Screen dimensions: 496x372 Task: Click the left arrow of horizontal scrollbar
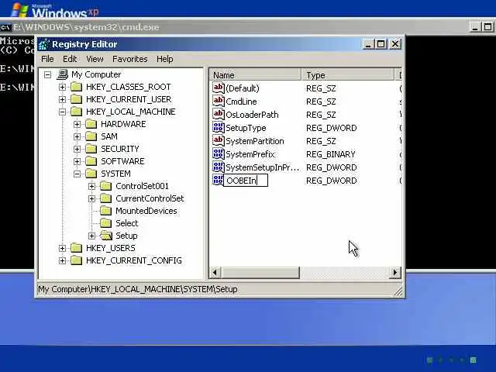tap(215, 272)
